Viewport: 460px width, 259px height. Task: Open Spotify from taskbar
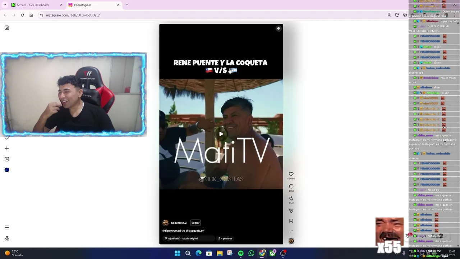coord(241,253)
